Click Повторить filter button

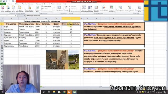tap(73, 9)
